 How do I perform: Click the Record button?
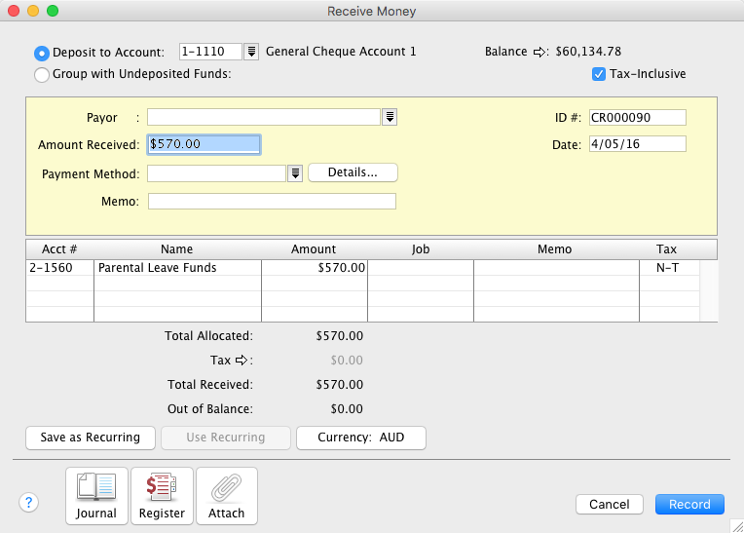click(689, 505)
